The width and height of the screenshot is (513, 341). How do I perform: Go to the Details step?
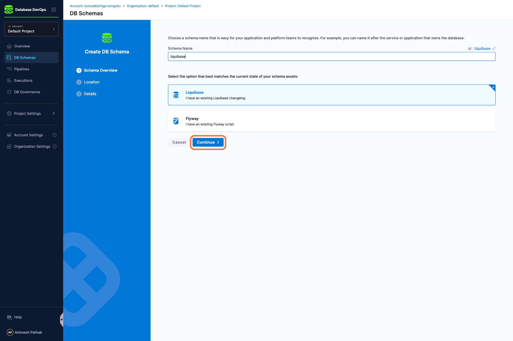pyautogui.click(x=86, y=94)
